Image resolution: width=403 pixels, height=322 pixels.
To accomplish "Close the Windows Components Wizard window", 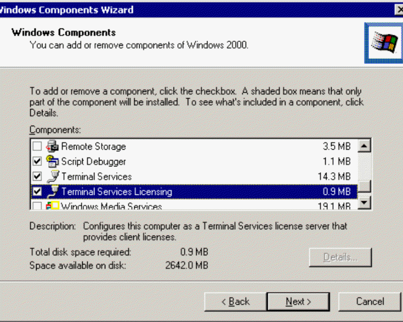I will (399, 10).
